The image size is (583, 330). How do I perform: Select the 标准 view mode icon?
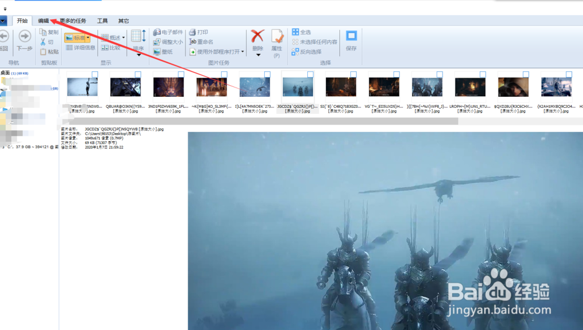pos(69,37)
